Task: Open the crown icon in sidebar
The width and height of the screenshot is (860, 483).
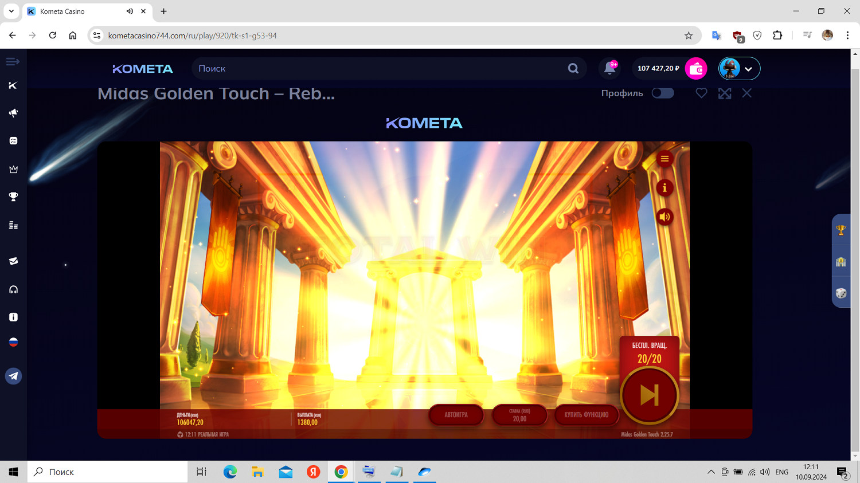Action: click(13, 169)
